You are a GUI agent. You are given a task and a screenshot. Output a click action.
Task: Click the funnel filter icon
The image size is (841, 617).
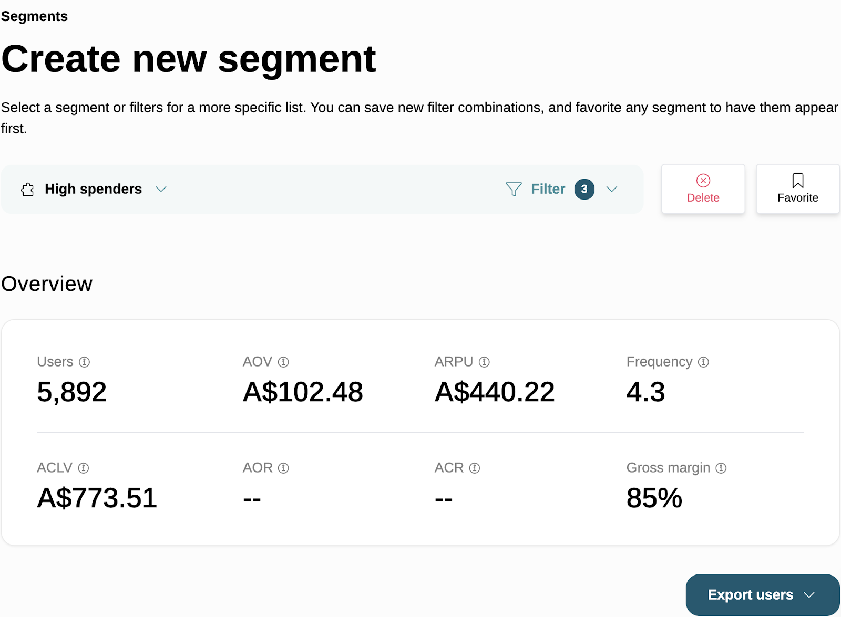click(x=514, y=189)
